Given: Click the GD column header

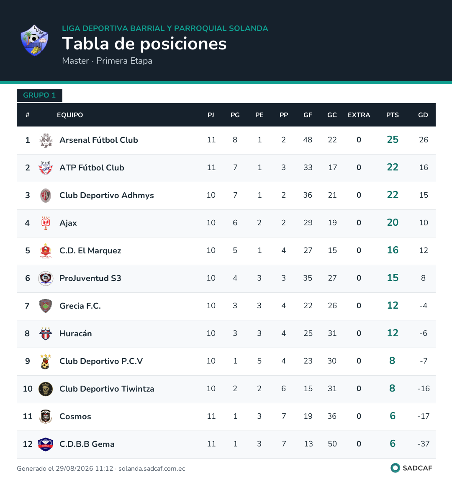Looking at the screenshot, I should click(423, 115).
